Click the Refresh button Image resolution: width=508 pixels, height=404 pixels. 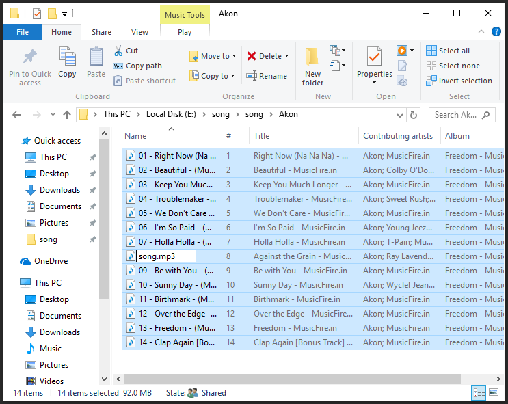414,115
